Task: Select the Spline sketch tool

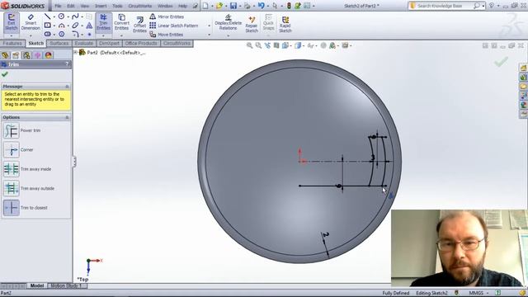Action: coord(75,16)
